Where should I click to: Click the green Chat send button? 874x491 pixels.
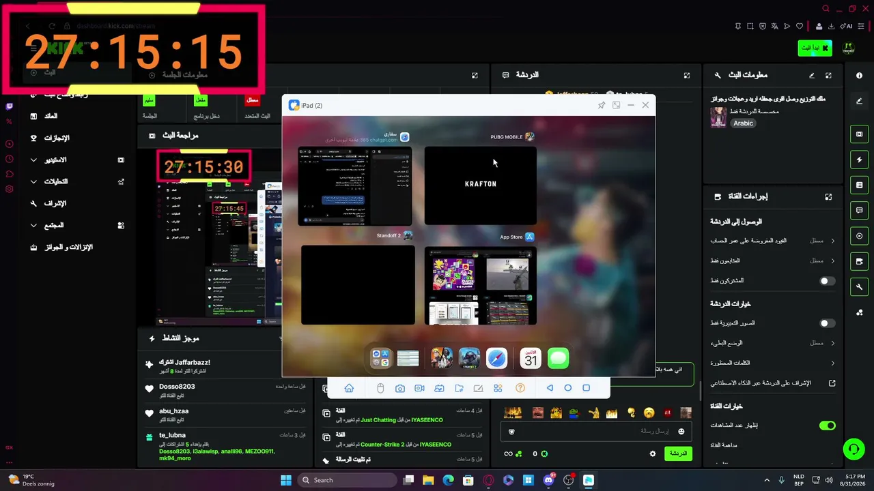(x=678, y=453)
